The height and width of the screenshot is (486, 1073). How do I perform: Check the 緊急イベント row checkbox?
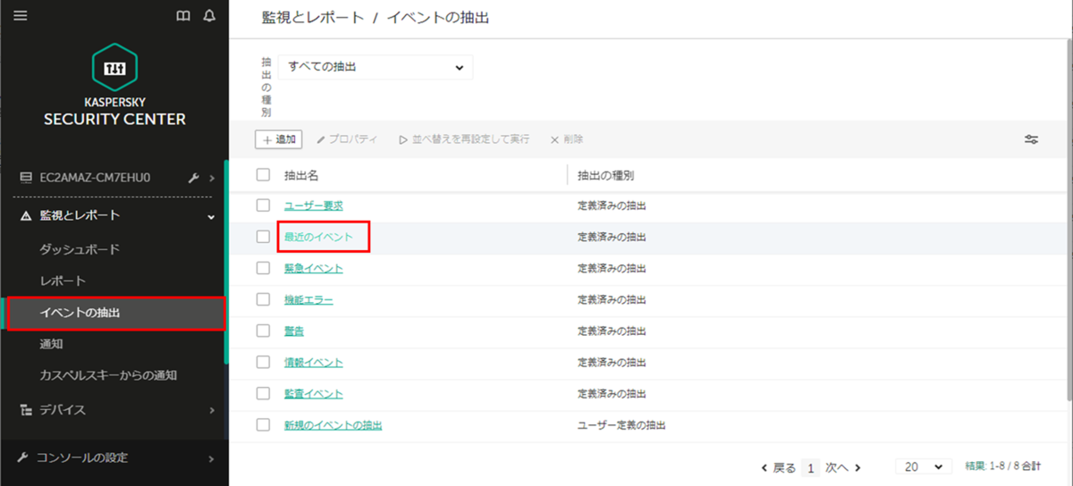coord(263,268)
